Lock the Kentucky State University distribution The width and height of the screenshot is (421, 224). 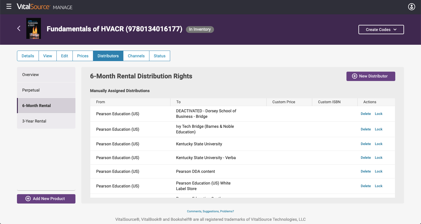379,144
